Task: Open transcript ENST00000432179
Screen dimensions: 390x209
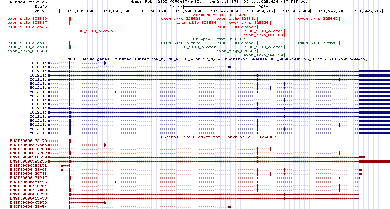Action: pyautogui.click(x=29, y=141)
